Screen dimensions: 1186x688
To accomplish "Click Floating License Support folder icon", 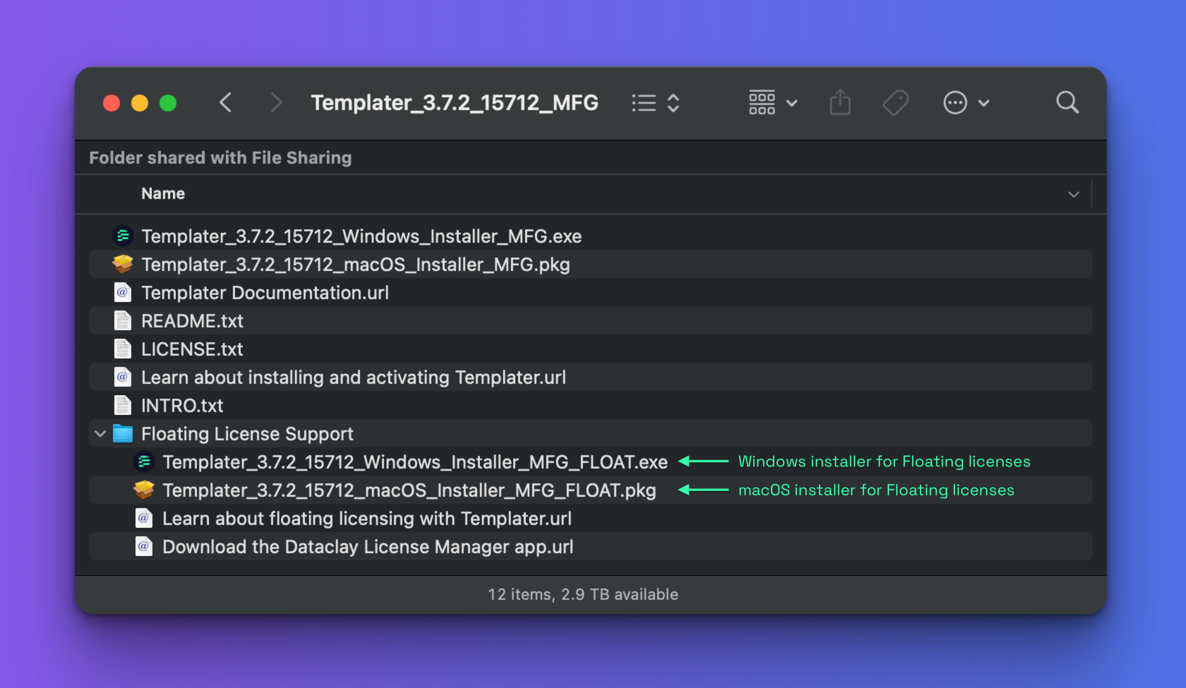I will coord(123,433).
